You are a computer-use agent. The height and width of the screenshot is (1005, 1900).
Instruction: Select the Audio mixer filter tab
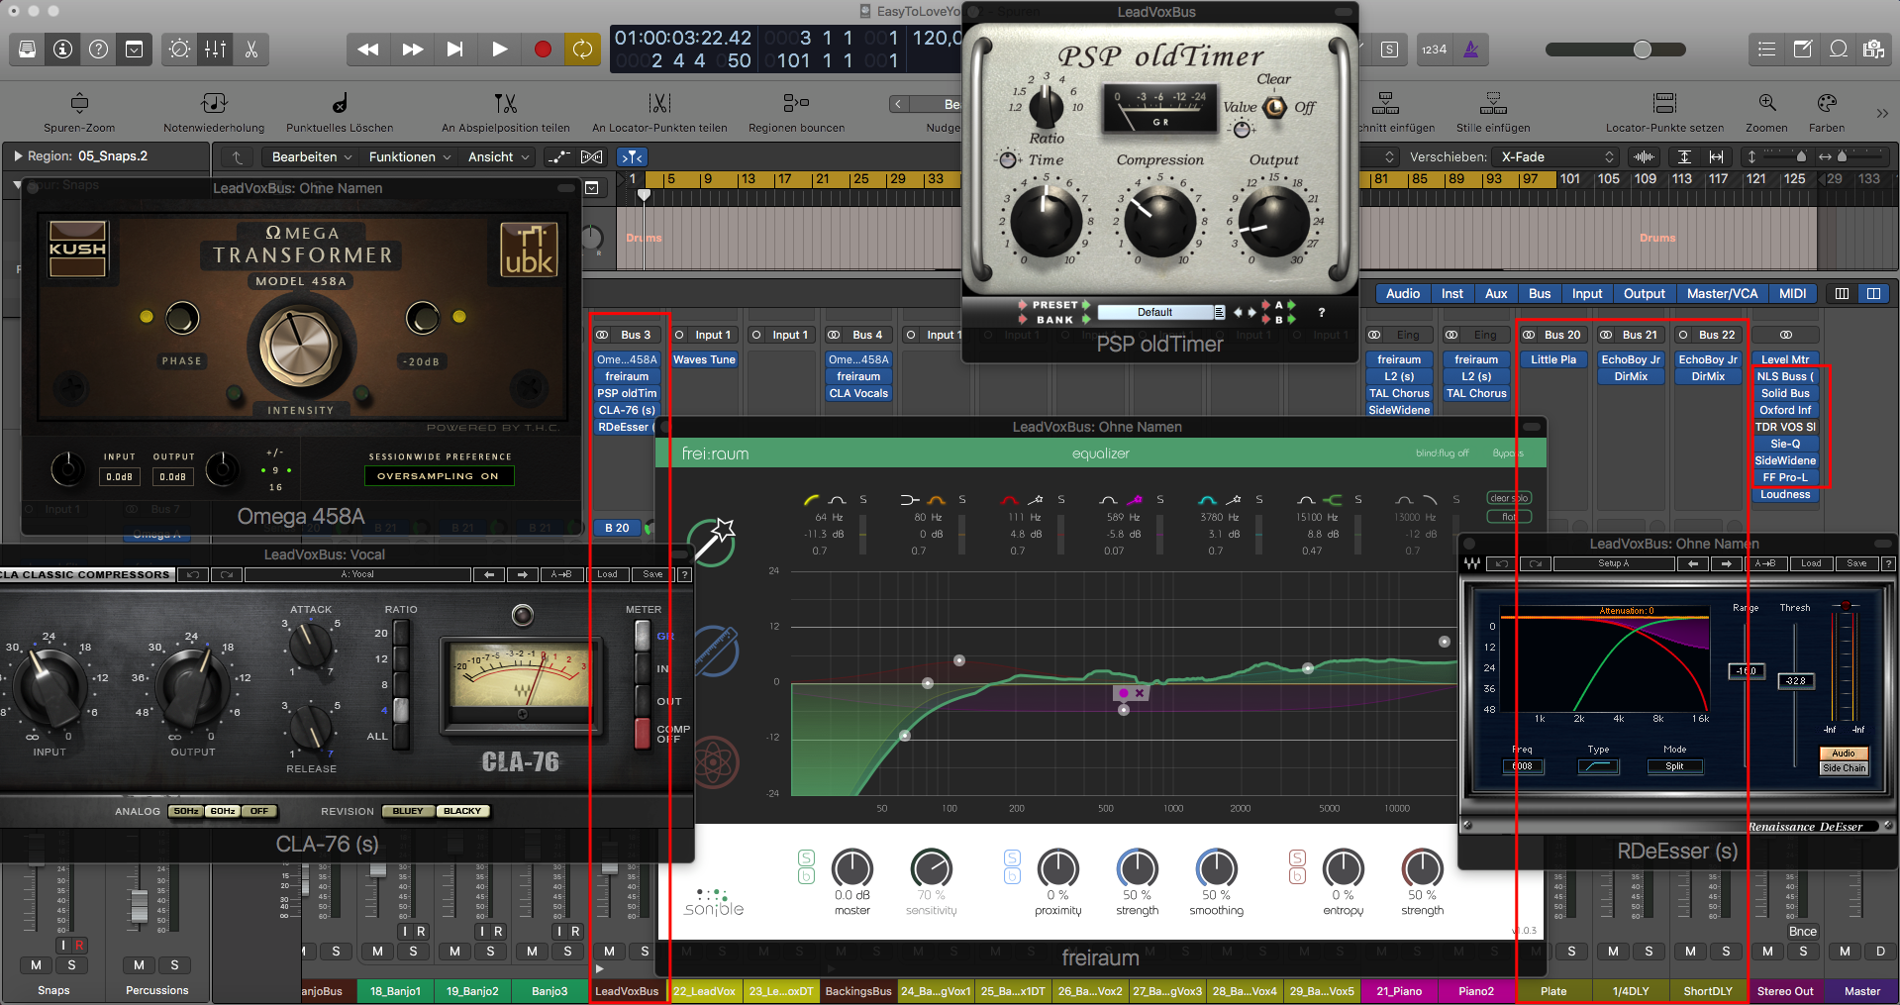point(1402,294)
